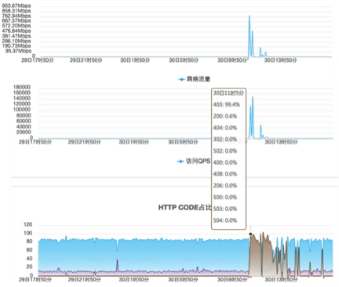Click the 200: 0.6% tooltip row
This screenshot has width=339, height=287.
(x=225, y=116)
